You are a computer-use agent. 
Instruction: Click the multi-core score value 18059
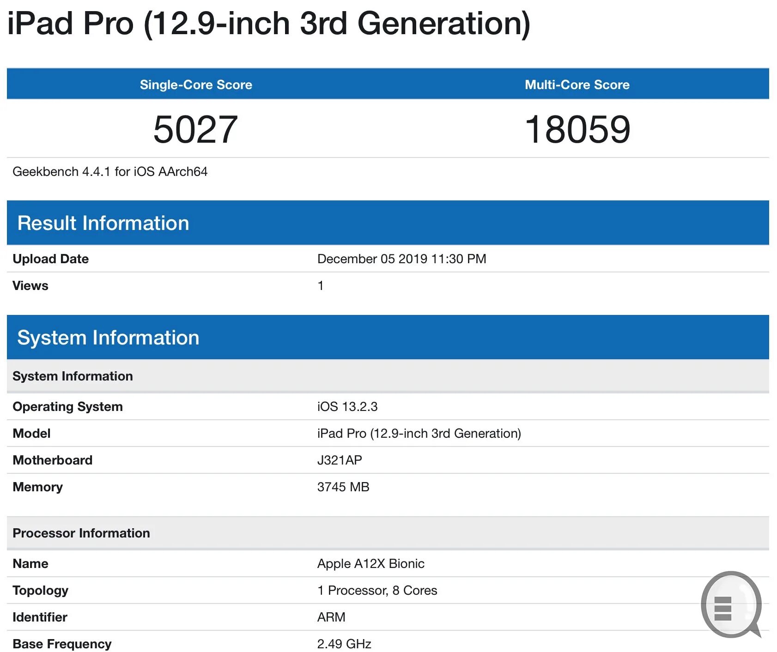tap(577, 129)
